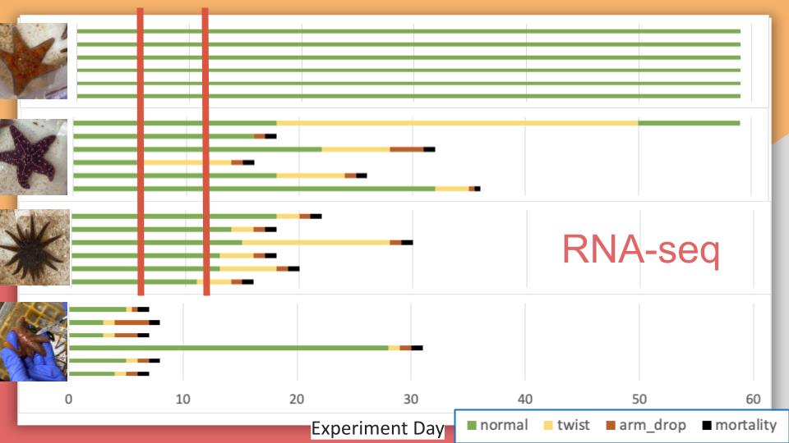Click the mortality legend text
Screen dimensions: 789x443
coord(745,426)
